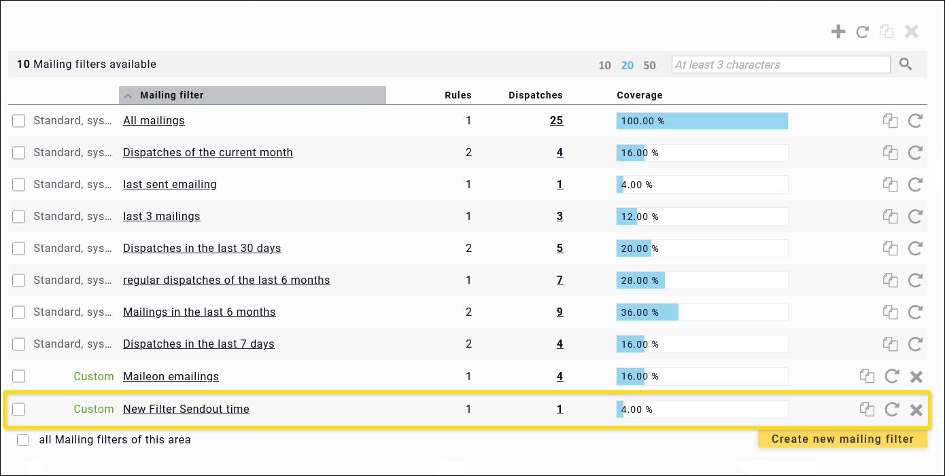Click the search magnifier icon

(x=906, y=64)
